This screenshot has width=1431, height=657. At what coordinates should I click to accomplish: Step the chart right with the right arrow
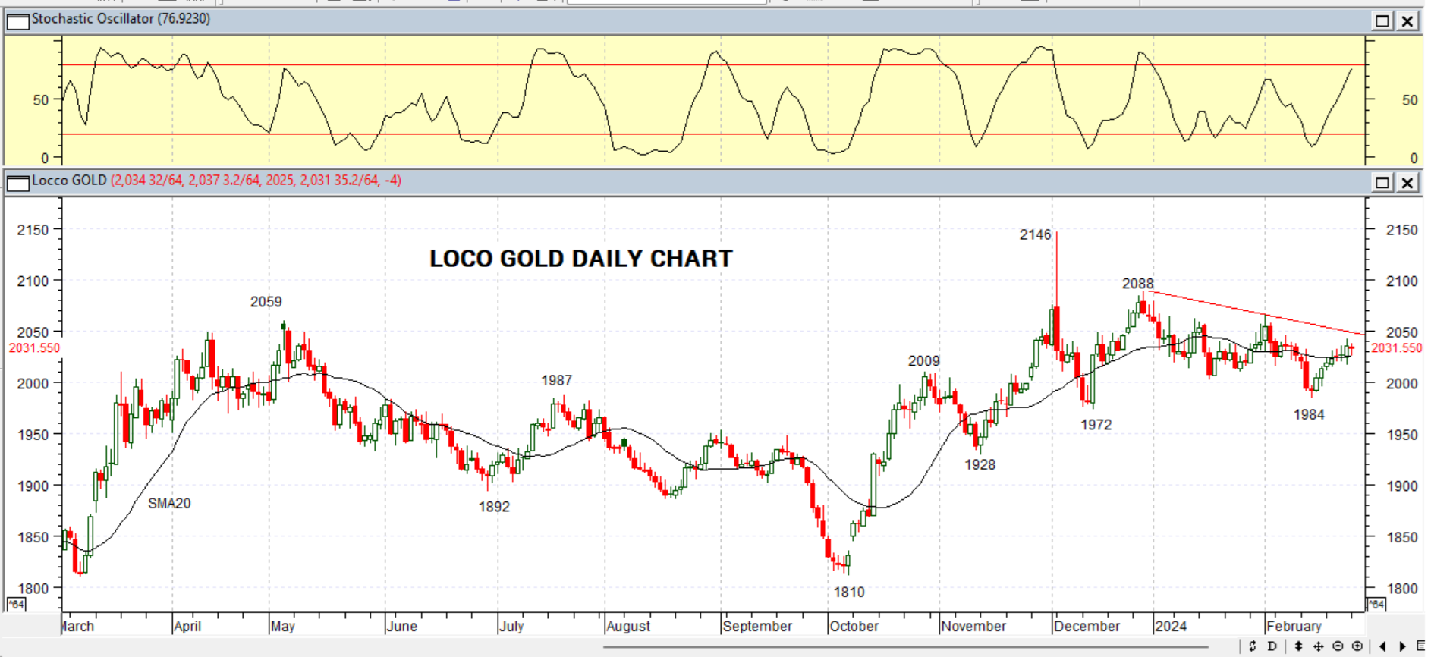click(1402, 646)
